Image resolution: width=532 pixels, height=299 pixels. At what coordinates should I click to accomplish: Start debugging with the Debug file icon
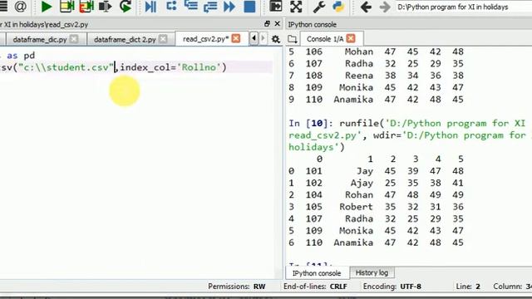coord(150,7)
